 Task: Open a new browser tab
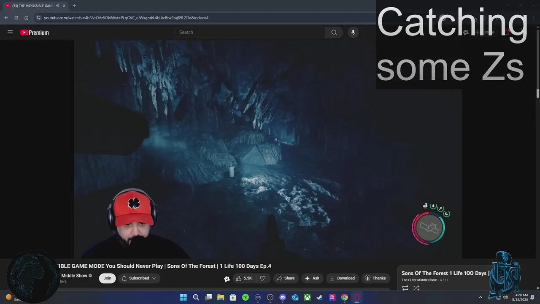pos(74,5)
